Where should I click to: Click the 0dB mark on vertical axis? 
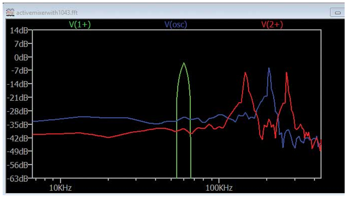point(21,57)
